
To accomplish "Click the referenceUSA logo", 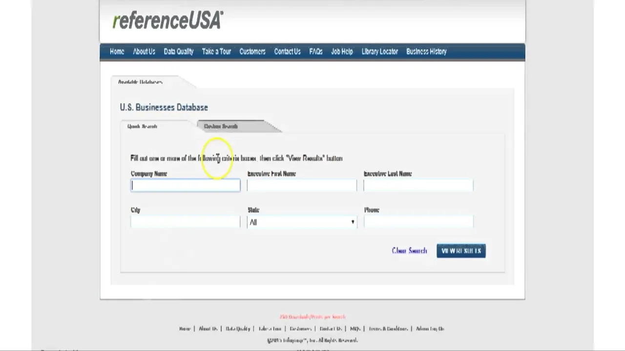I will [167, 20].
